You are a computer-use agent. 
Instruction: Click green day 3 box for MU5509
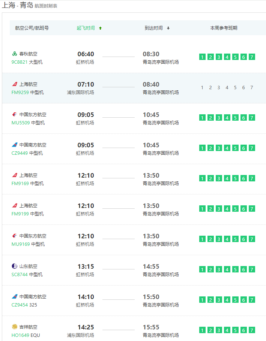click(219, 118)
